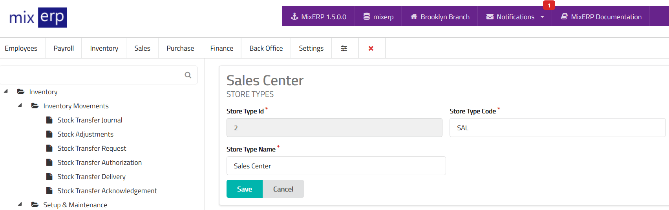Click the envelope Notifications icon
Viewport: 669px width, 210px height.
(x=490, y=16)
